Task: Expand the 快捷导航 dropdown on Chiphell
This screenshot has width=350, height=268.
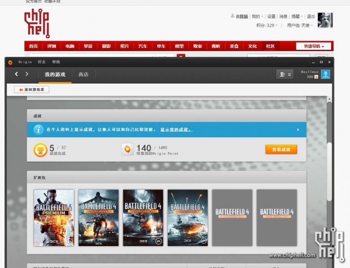Action: [314, 46]
